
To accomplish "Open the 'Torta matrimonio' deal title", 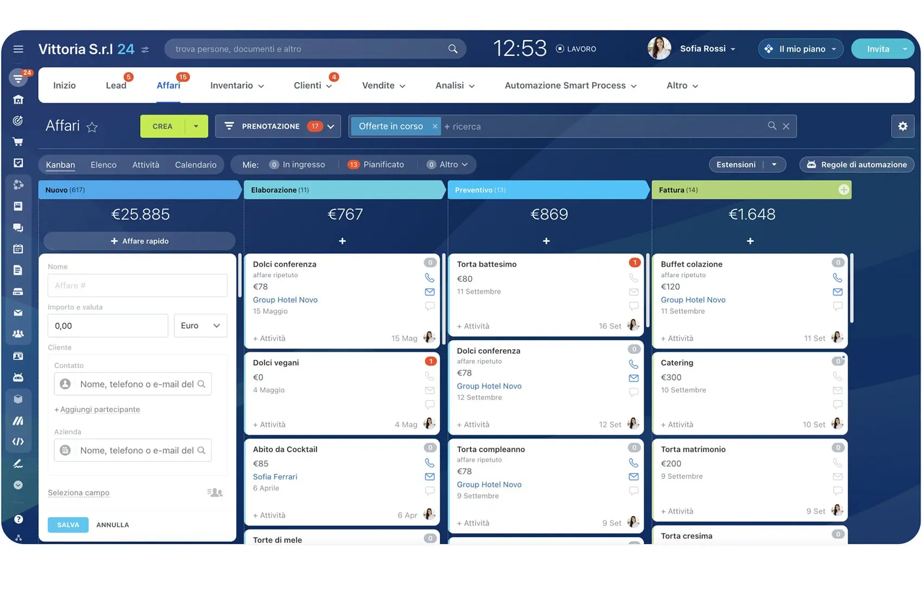I will click(x=693, y=449).
